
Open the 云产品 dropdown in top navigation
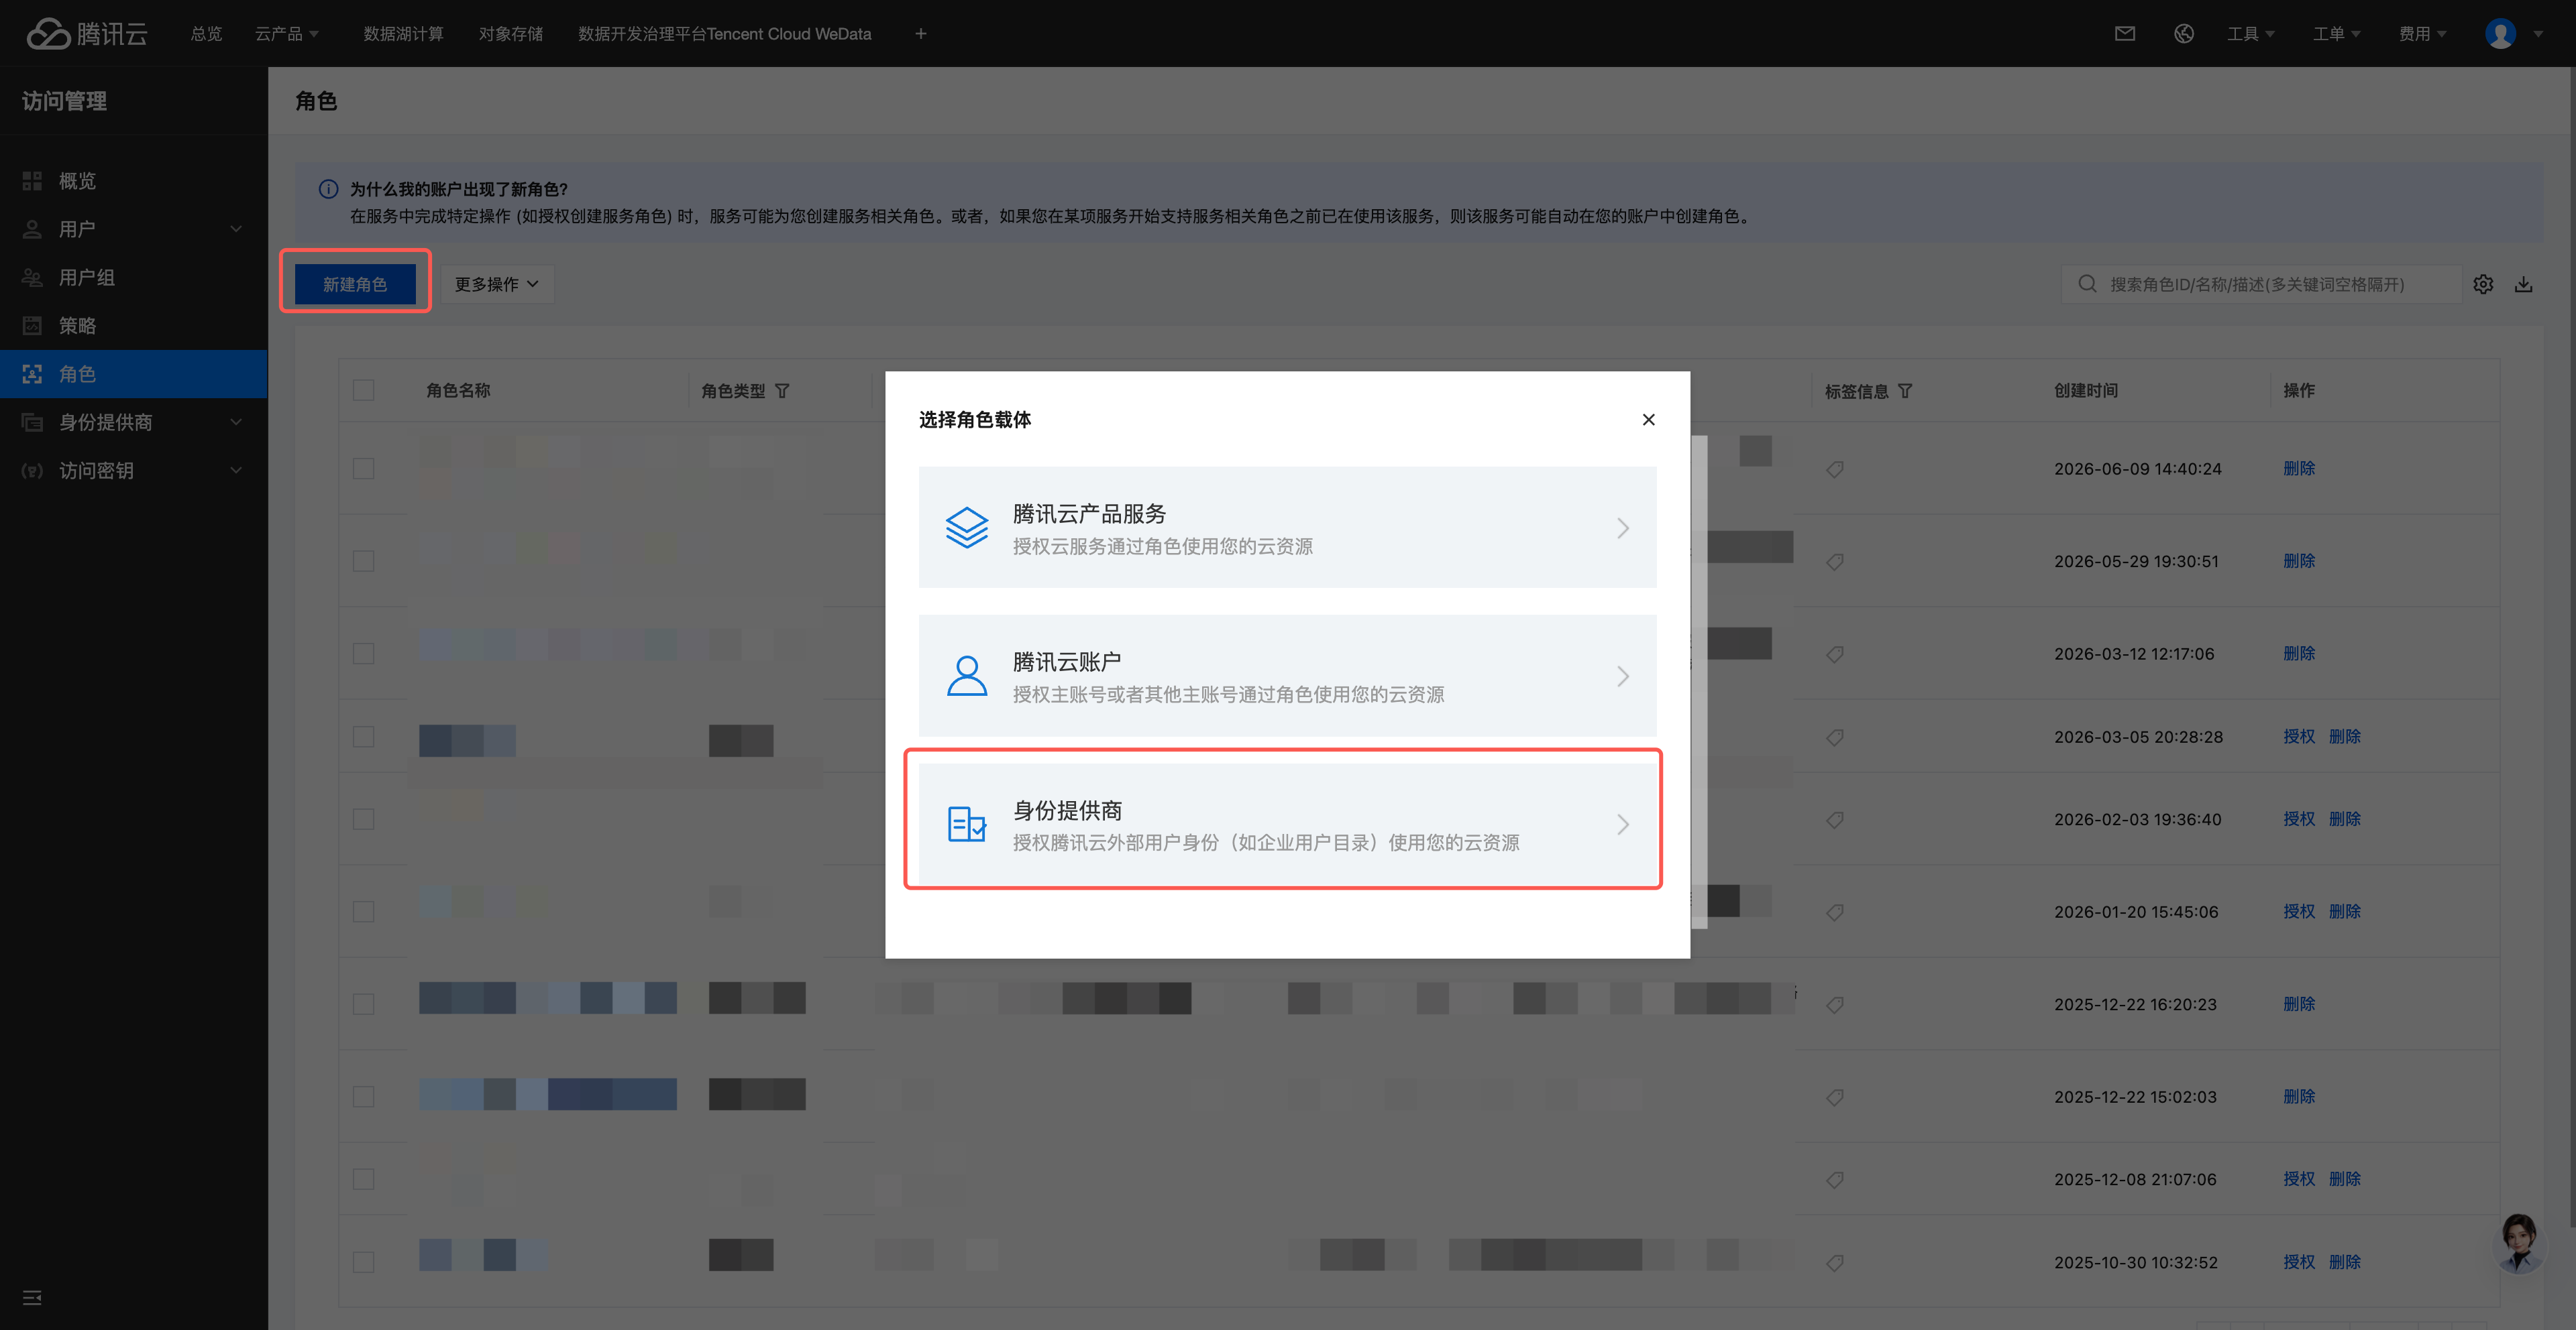coord(287,34)
